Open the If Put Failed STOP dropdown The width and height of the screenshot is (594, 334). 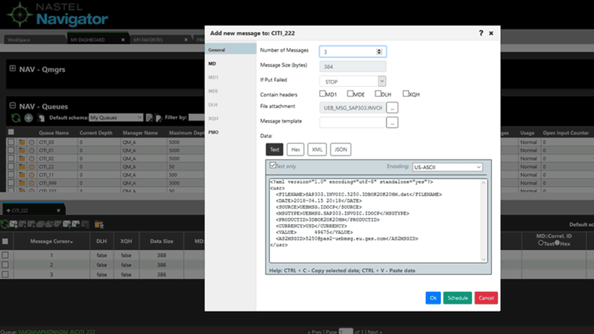point(353,81)
